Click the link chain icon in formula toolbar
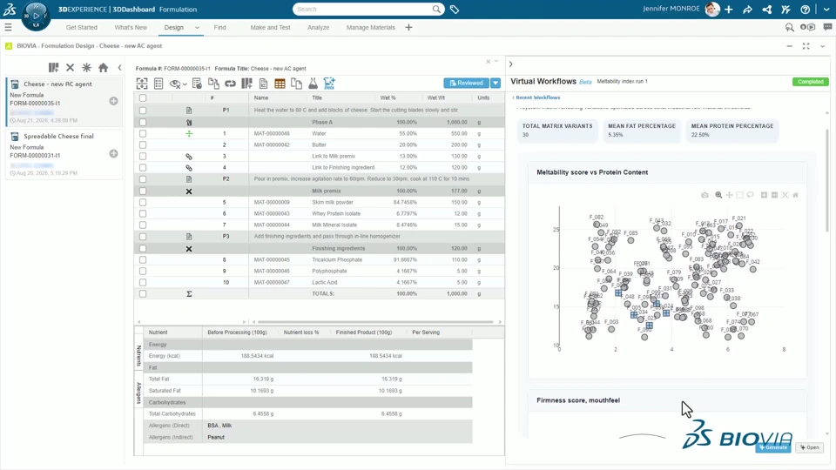836x470 pixels. tap(230, 84)
